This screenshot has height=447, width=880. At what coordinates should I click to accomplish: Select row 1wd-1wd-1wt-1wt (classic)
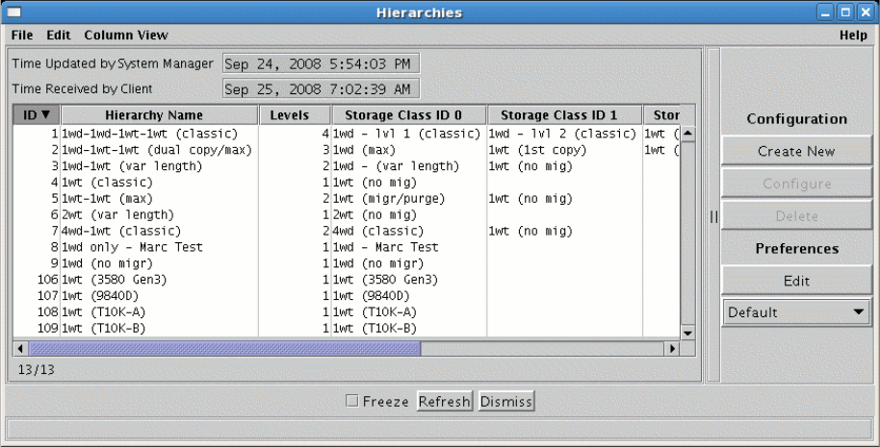tap(150, 134)
